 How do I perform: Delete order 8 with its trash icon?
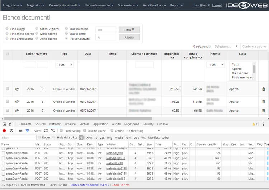click(264, 101)
